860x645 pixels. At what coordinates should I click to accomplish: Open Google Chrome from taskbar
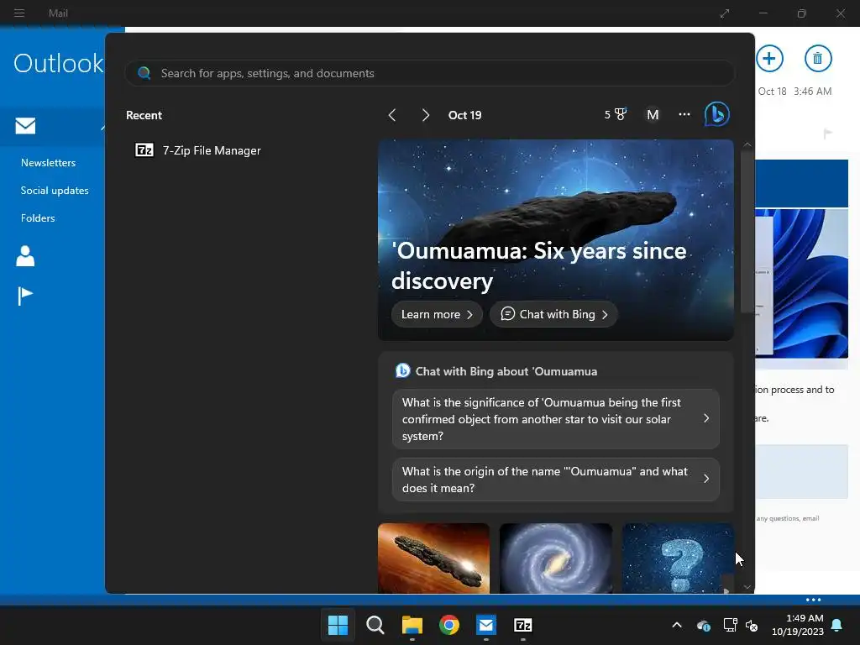point(449,625)
